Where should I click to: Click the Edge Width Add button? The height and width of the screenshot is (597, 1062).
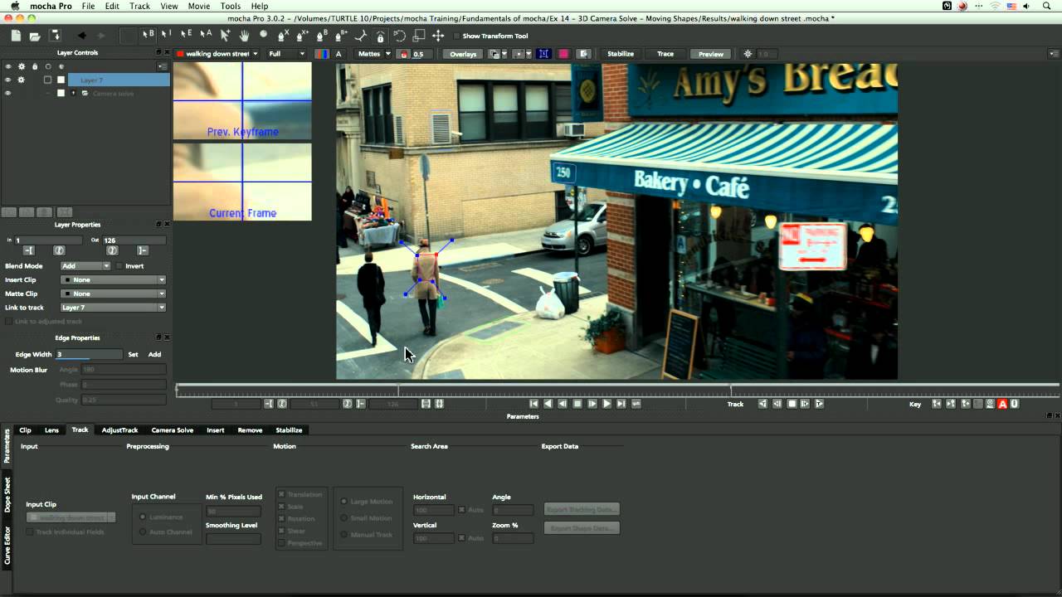pyautogui.click(x=154, y=354)
